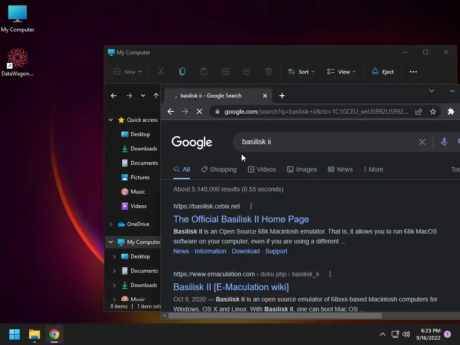Click Chrome back arrow
This screenshot has height=345, width=460.
click(170, 111)
